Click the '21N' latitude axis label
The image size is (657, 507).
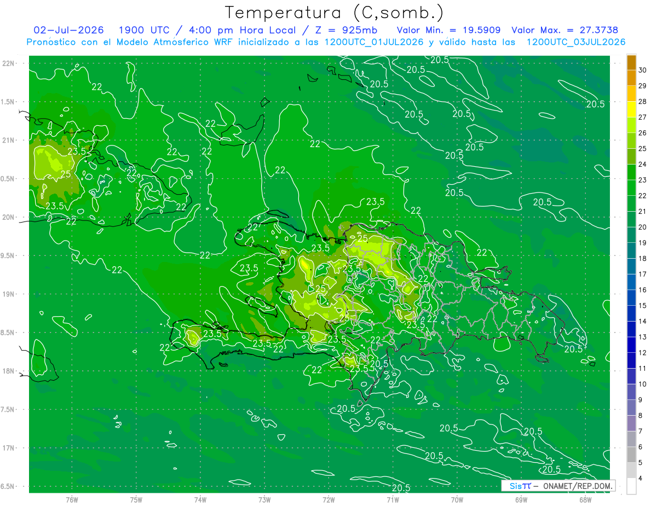point(9,141)
